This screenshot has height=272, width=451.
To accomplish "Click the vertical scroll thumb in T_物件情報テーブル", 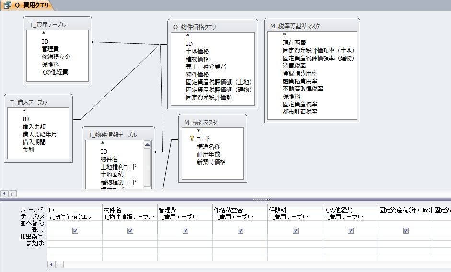I will click(x=147, y=167).
